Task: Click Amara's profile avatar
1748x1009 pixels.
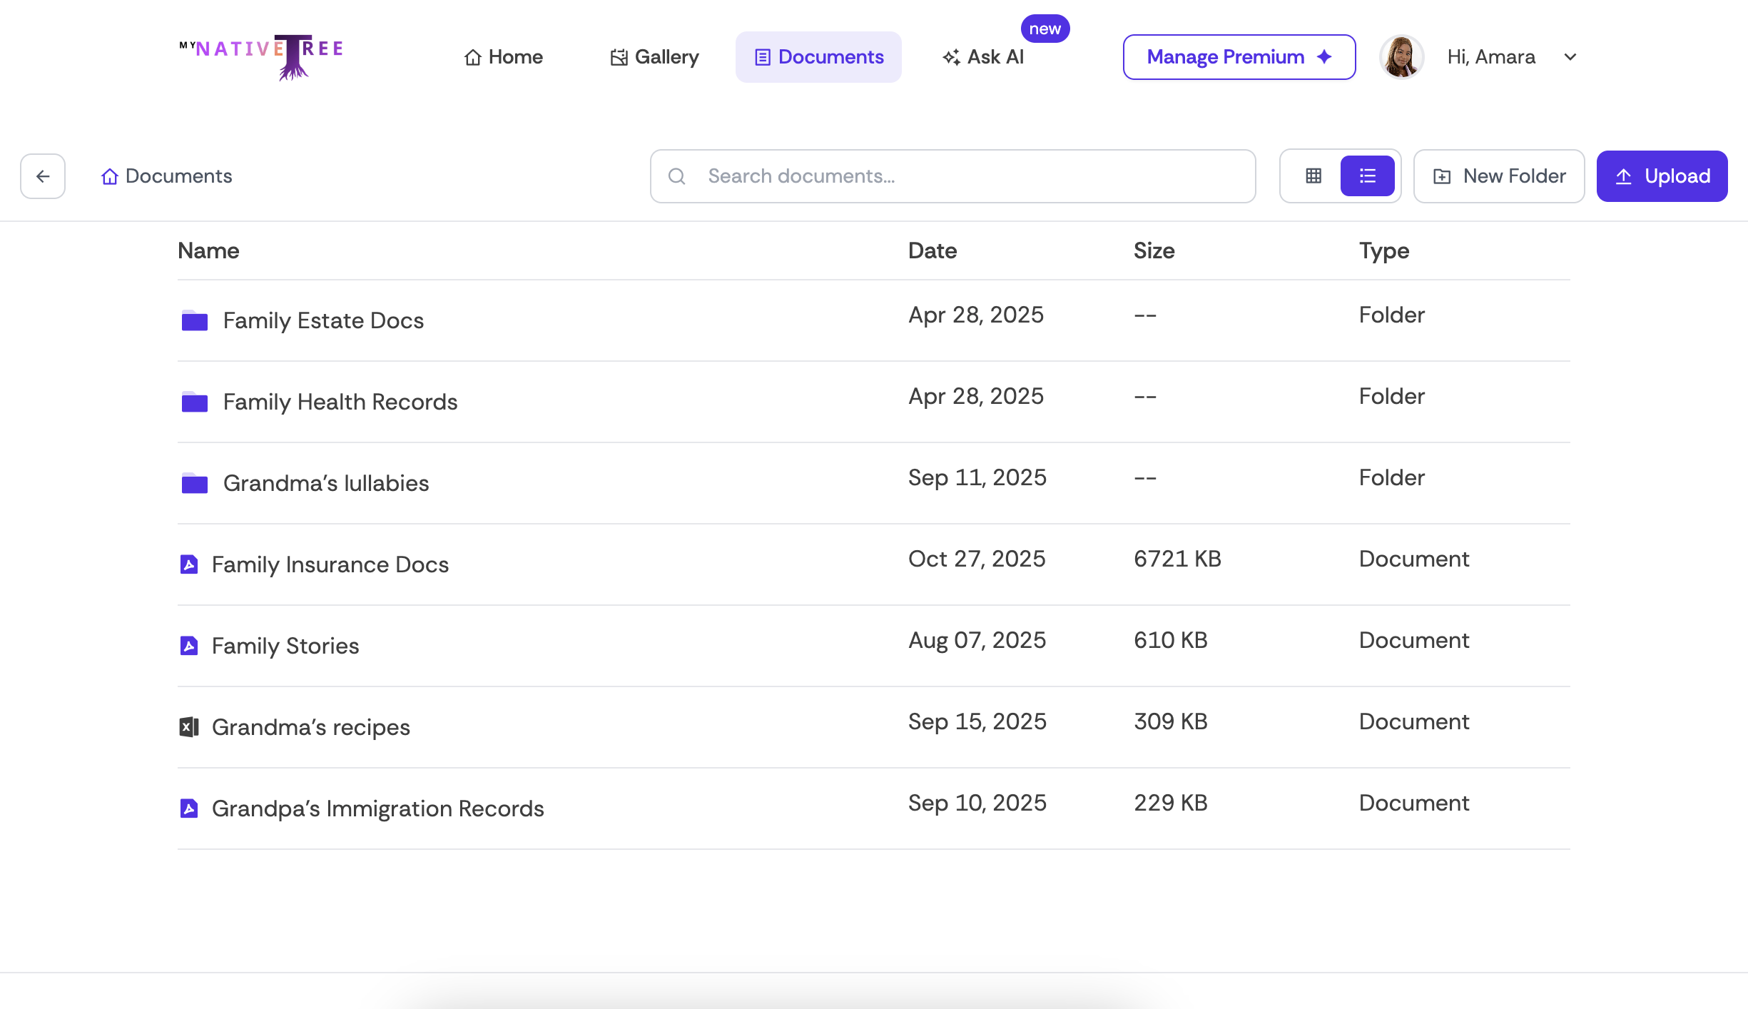Action: click(x=1401, y=57)
